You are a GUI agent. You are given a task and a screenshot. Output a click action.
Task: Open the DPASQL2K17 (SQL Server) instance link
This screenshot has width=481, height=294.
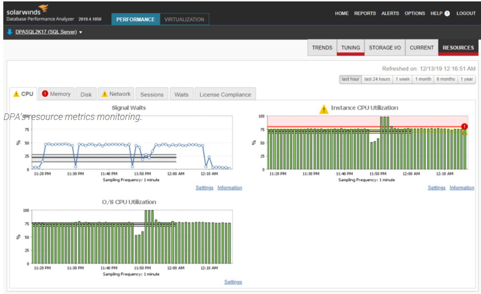point(46,32)
